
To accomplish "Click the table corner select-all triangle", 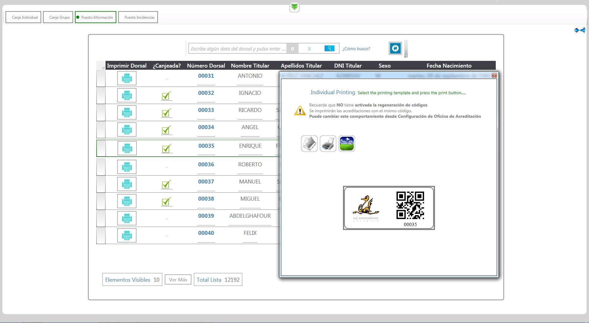I will (x=101, y=66).
